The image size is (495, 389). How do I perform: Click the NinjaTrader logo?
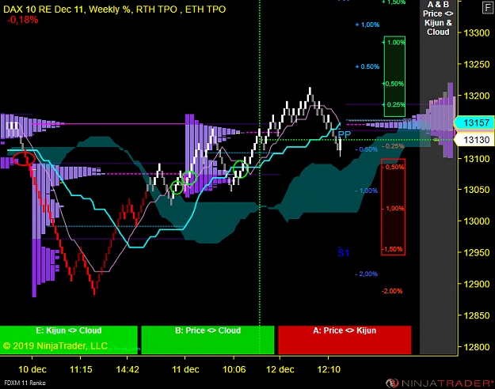[440, 383]
